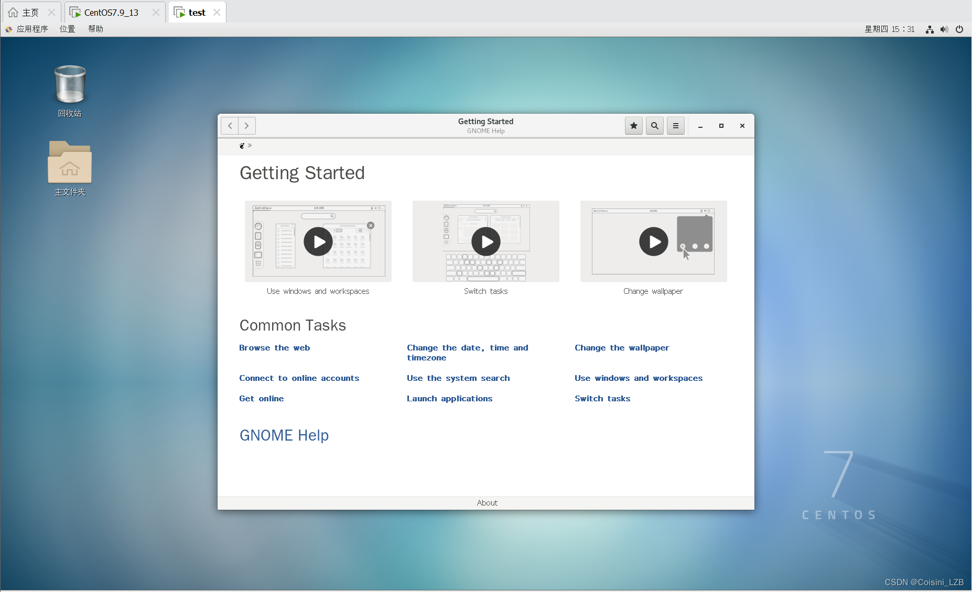Open search with the magnifier icon
The image size is (972, 592).
655,126
